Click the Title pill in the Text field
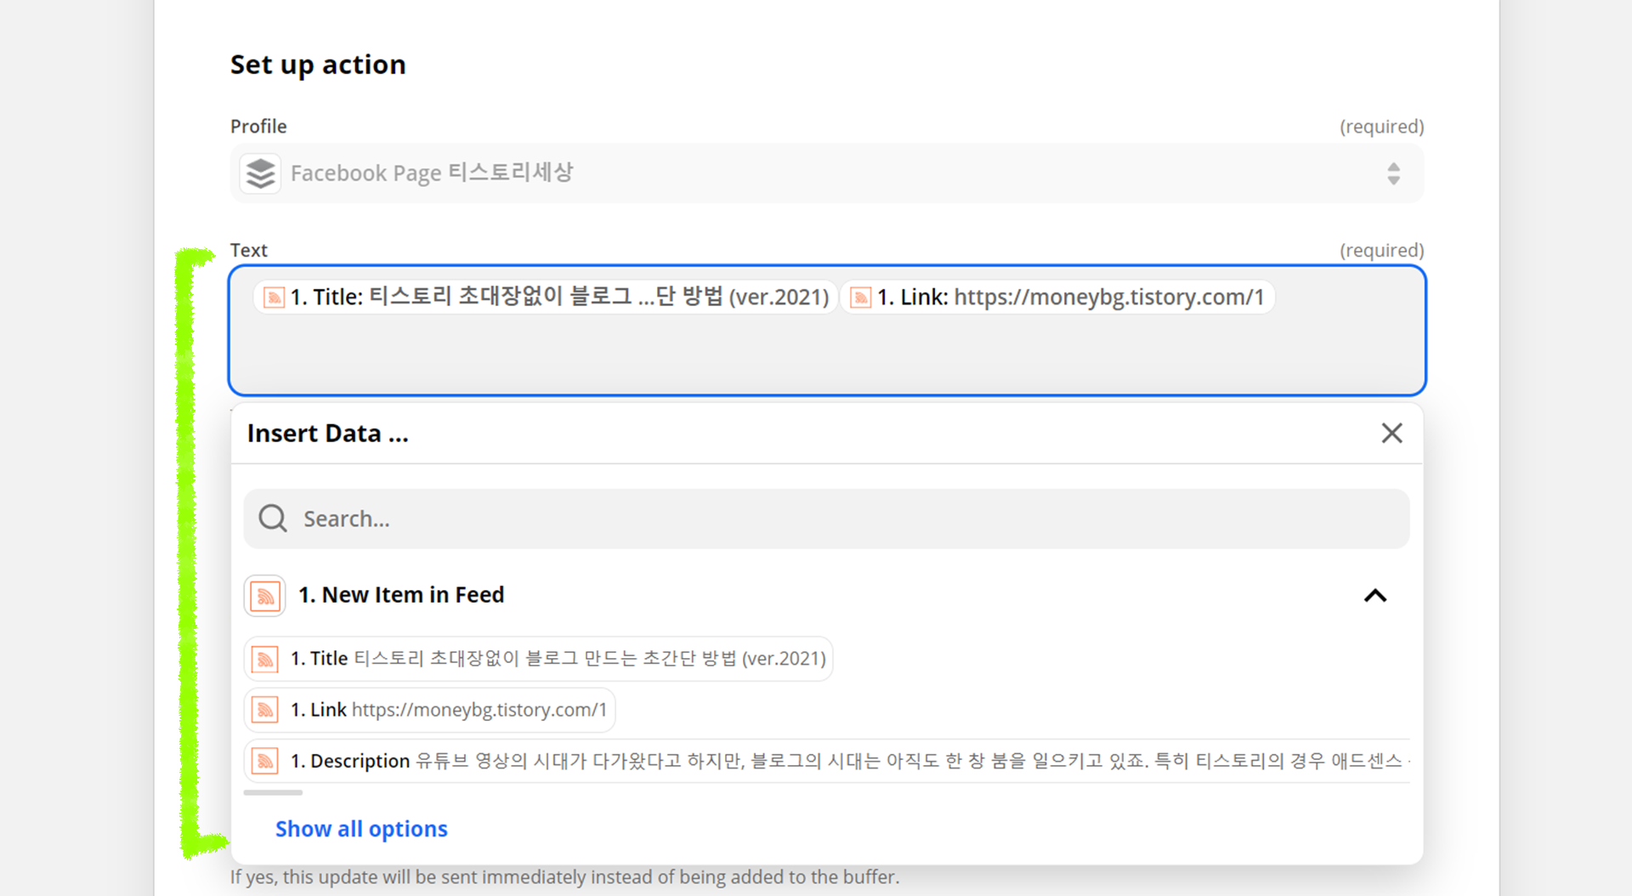This screenshot has height=896, width=1632. (x=546, y=297)
